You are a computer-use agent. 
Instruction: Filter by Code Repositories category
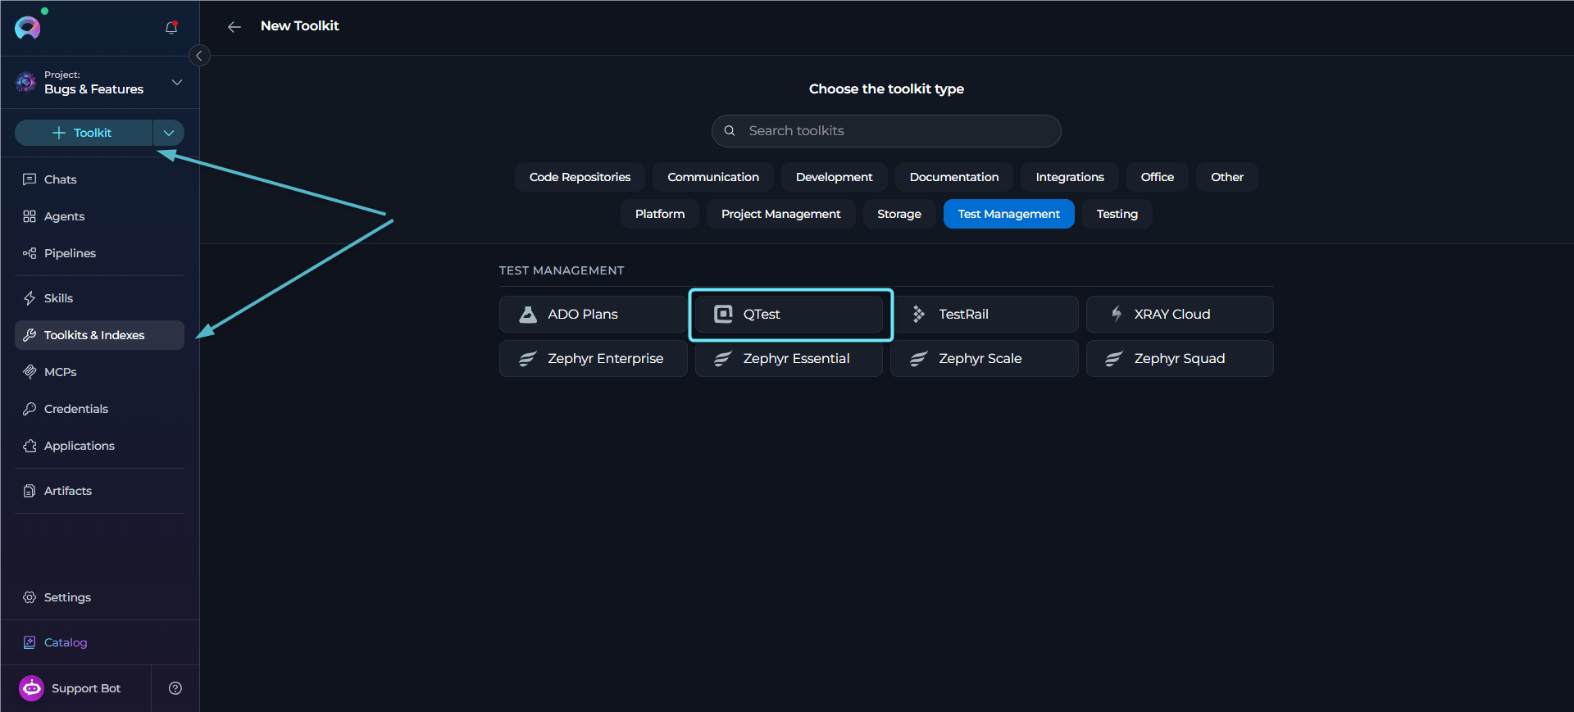pos(580,177)
